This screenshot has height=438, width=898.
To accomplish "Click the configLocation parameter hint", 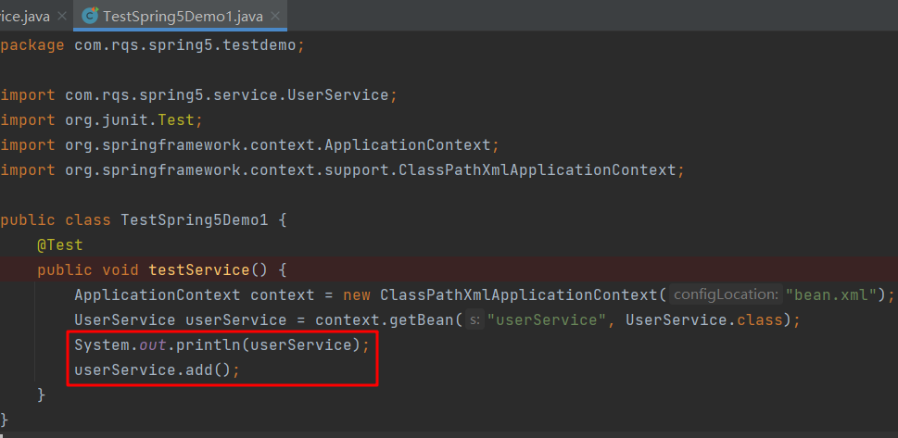I will [x=725, y=294].
